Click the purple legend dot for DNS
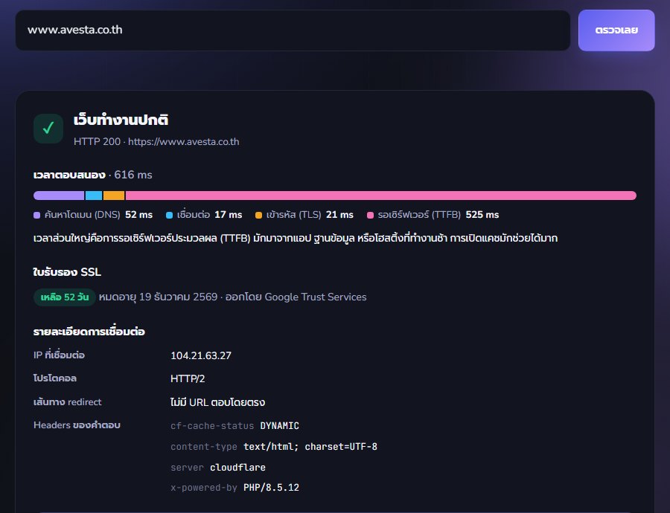The image size is (670, 513). pyautogui.click(x=36, y=215)
